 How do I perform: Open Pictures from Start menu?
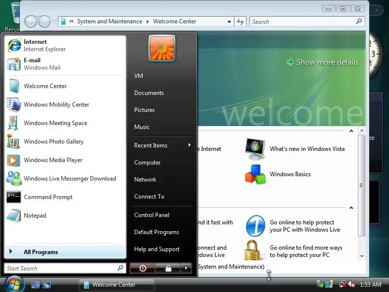162,110
